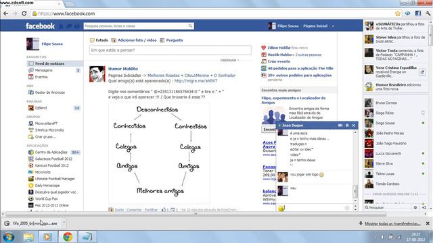Open chat options gear in Joao Duque window
Screen dimensions: 433x243
pos(347,126)
